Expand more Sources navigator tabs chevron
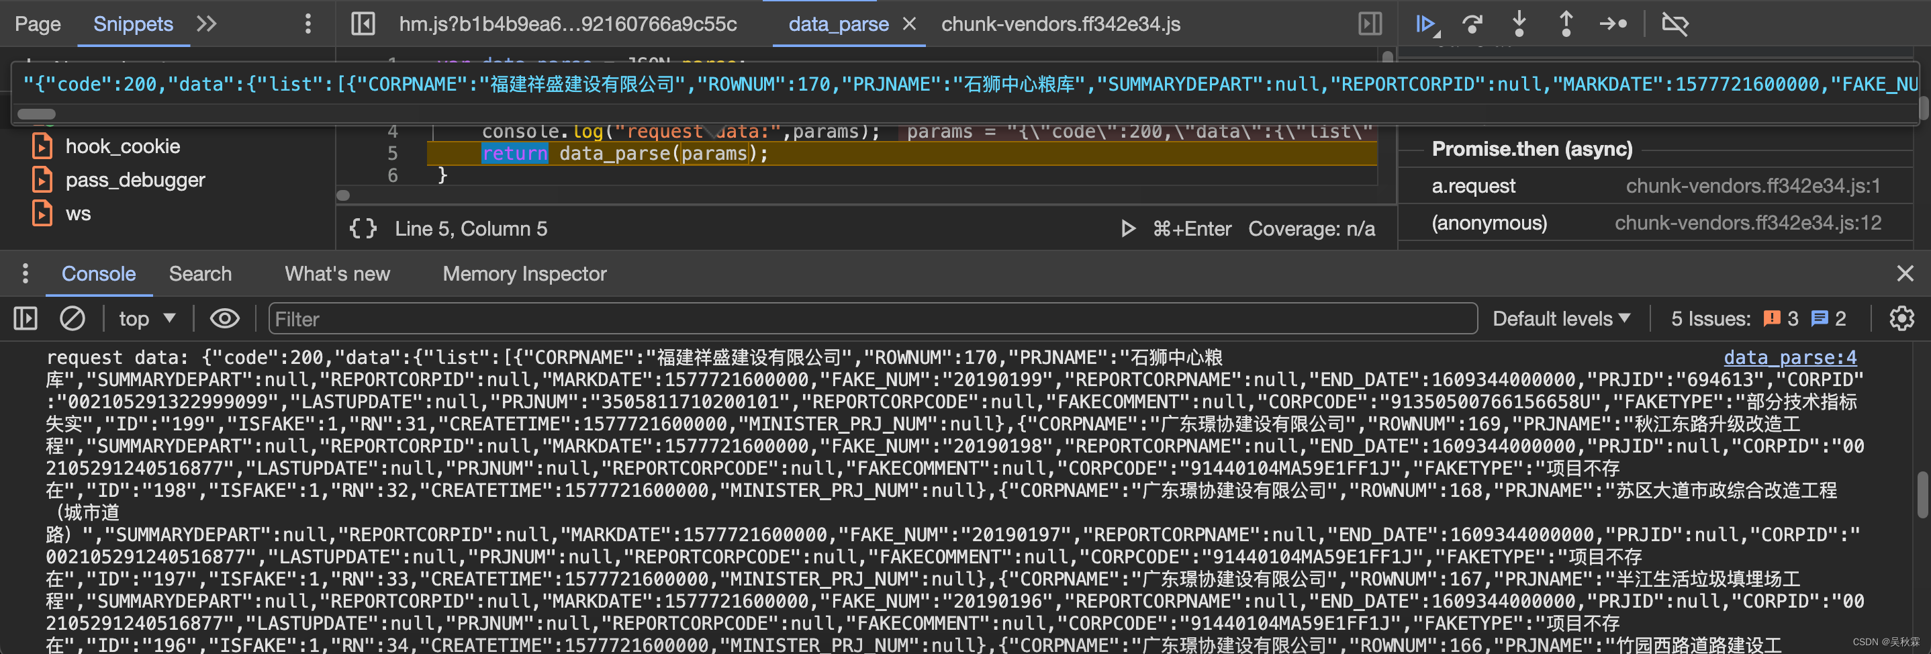Image resolution: width=1931 pixels, height=654 pixels. click(206, 24)
